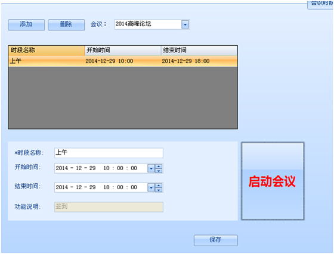The image size is (334, 254).
Task: Decrease the 结束时间 value with down spinner
Action: (x=159, y=190)
